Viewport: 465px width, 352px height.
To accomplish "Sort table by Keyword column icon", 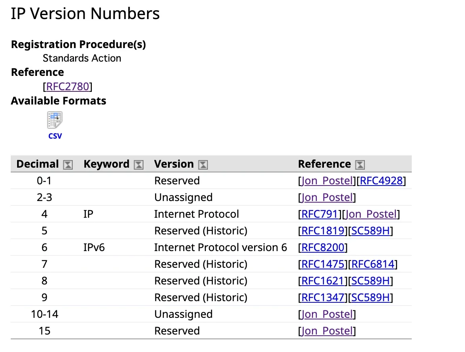I will click(x=139, y=165).
